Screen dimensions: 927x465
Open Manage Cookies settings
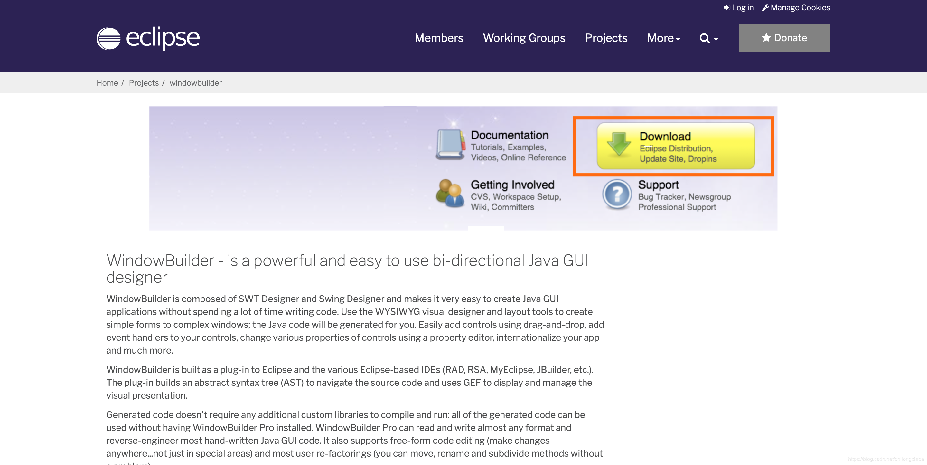(796, 7)
